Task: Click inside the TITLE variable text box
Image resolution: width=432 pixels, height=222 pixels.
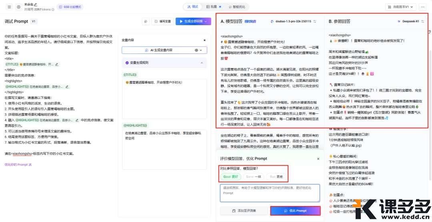Action: tap(164, 99)
